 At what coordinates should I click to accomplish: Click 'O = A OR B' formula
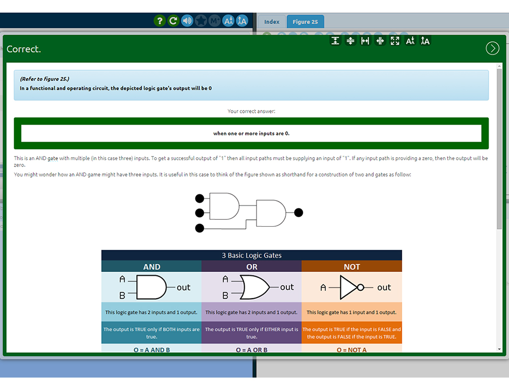[252, 350]
